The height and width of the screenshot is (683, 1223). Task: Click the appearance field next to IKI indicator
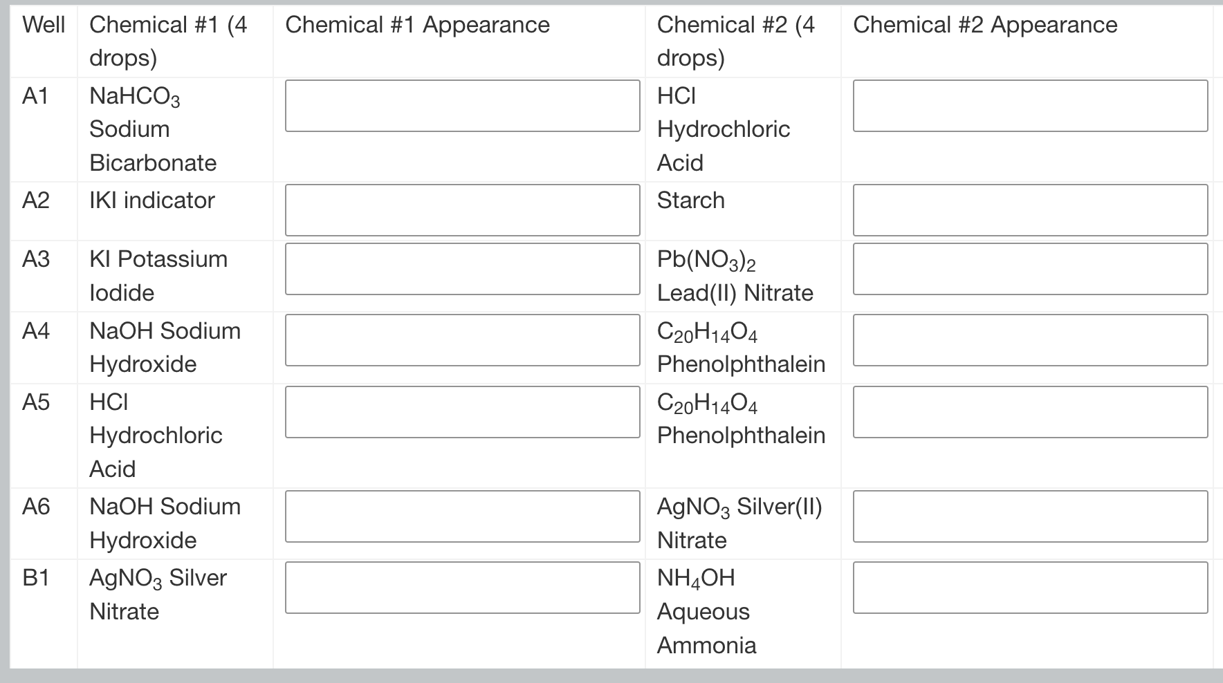461,210
